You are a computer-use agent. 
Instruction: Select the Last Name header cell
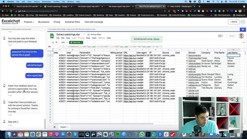click(x=233, y=53)
